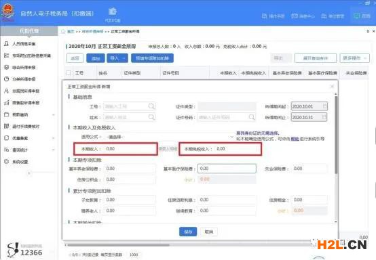Open 操作手册 in the top bar
The height and width of the screenshot is (260, 376).
coord(273,16)
